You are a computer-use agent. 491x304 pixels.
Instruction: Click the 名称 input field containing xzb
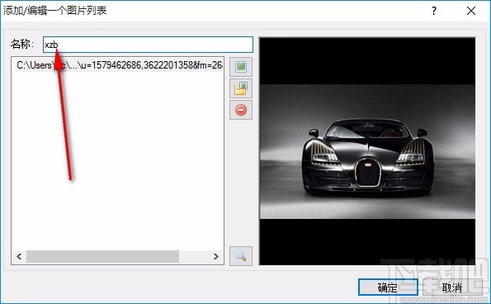pyautogui.click(x=148, y=45)
